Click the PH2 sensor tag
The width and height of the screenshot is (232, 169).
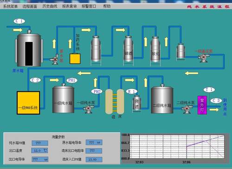[97, 91]
